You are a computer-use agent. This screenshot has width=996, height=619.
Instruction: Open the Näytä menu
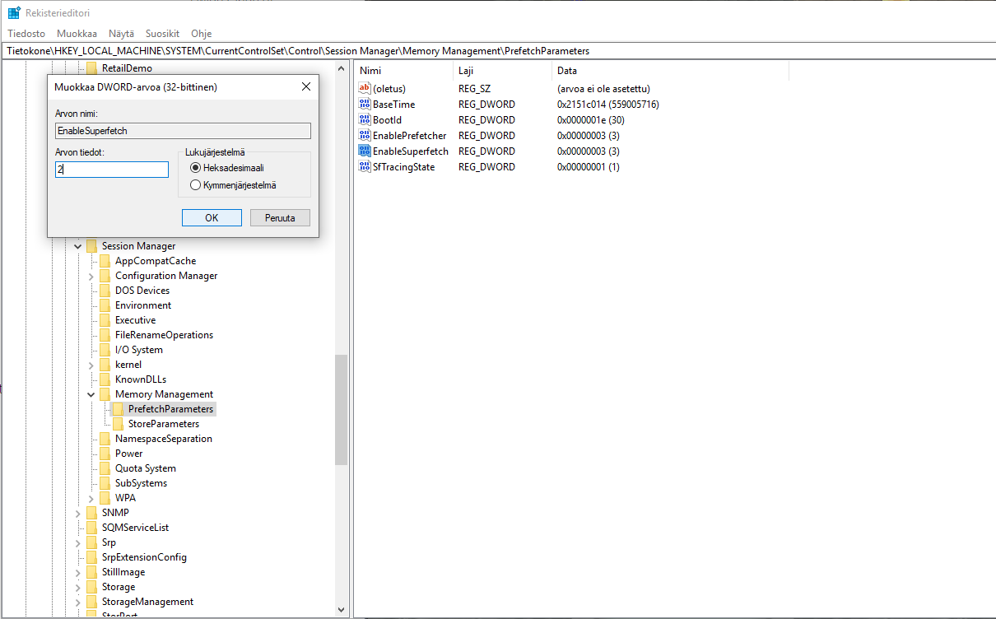[x=121, y=34]
